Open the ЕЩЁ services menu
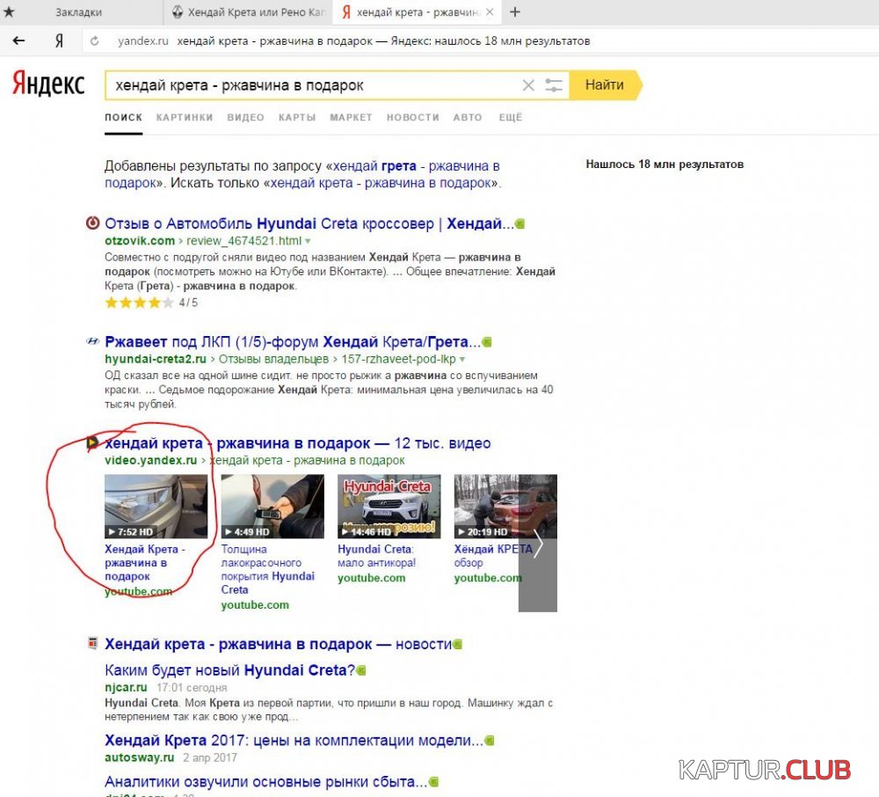 [x=510, y=117]
